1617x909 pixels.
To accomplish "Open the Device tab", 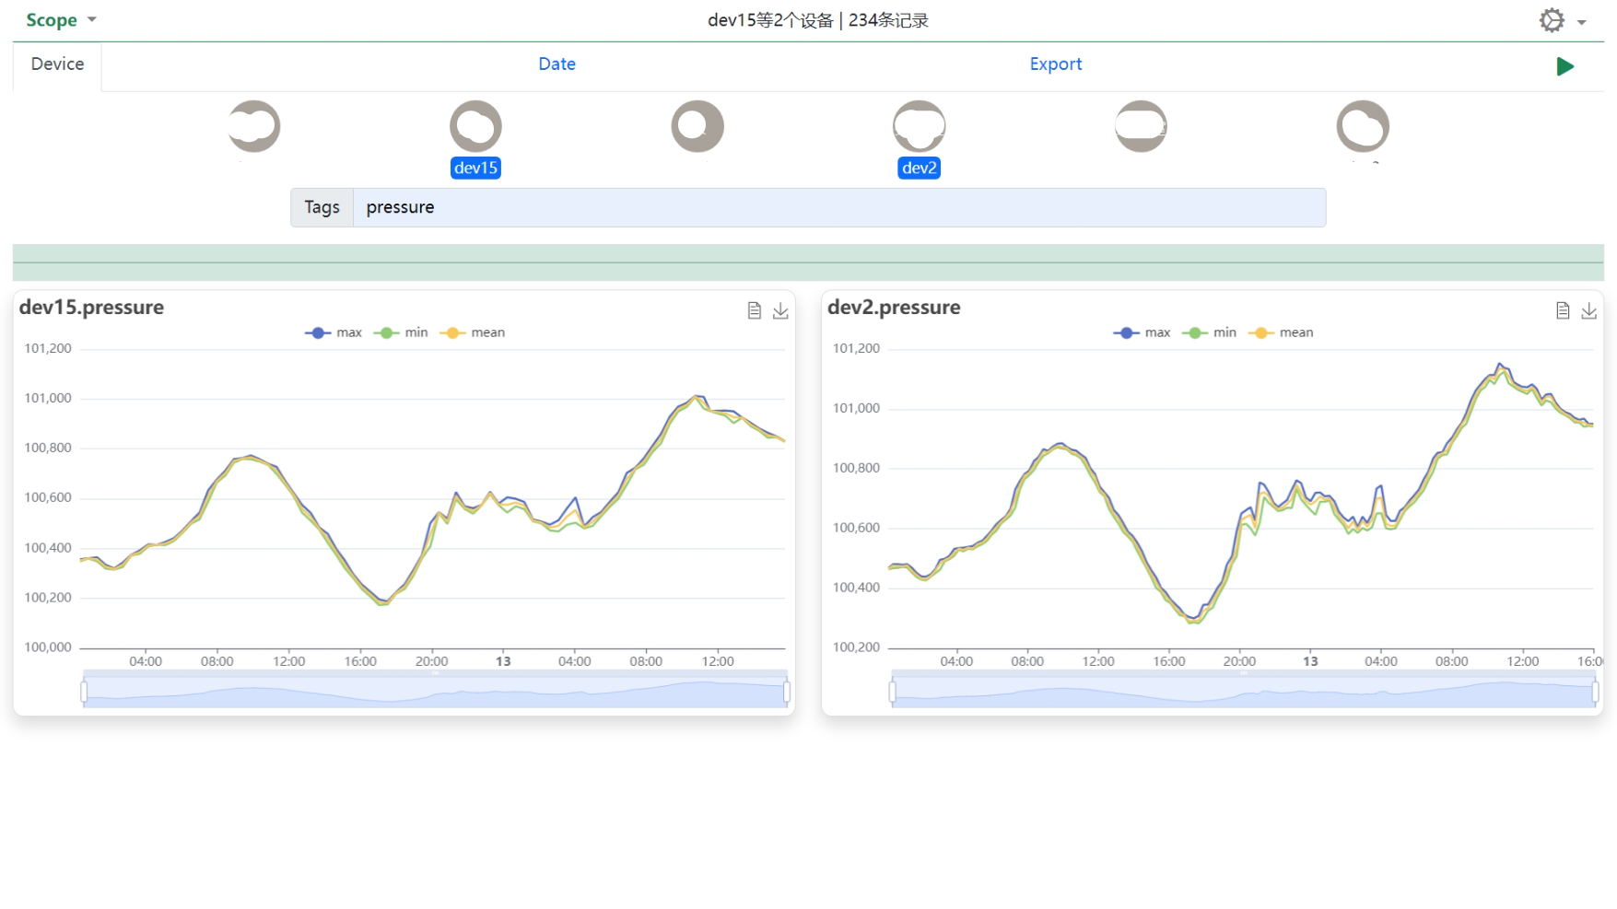I will [x=57, y=64].
